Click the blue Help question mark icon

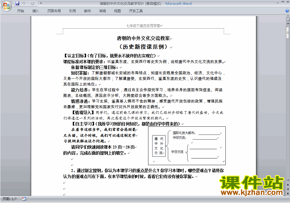pos(287,11)
